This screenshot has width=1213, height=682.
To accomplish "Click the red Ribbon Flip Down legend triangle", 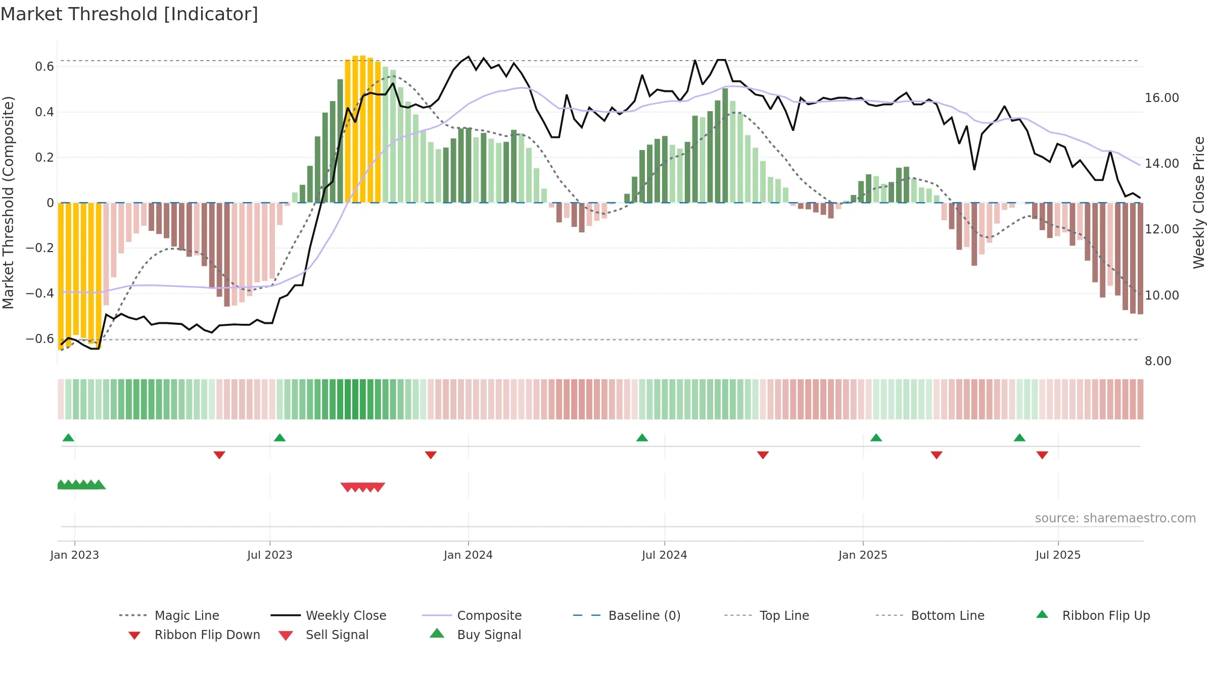I will click(x=134, y=636).
